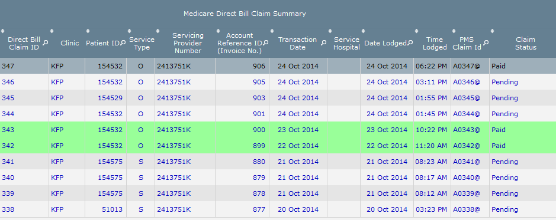This screenshot has height=220, width=556.
Task: Click sort arrows above PMS Claim Id
Action: pos(454,31)
